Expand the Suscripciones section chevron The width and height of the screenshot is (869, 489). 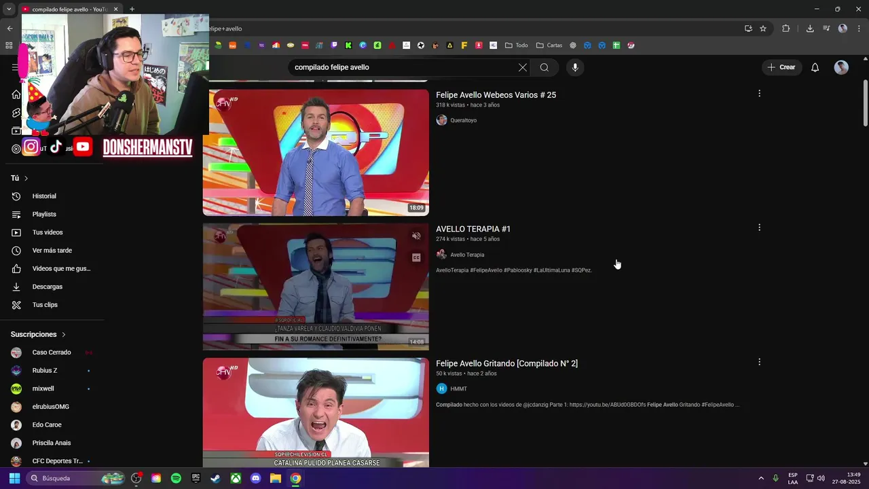64,334
